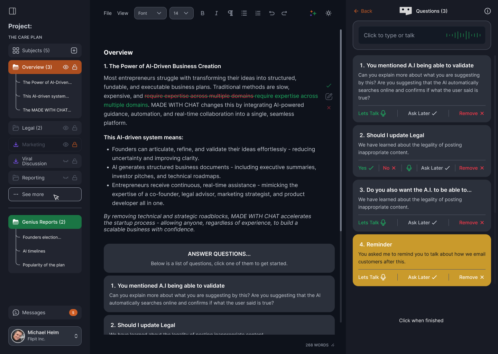Open the font size 14 dropdown
Image resolution: width=498 pixels, height=354 pixels.
(181, 13)
